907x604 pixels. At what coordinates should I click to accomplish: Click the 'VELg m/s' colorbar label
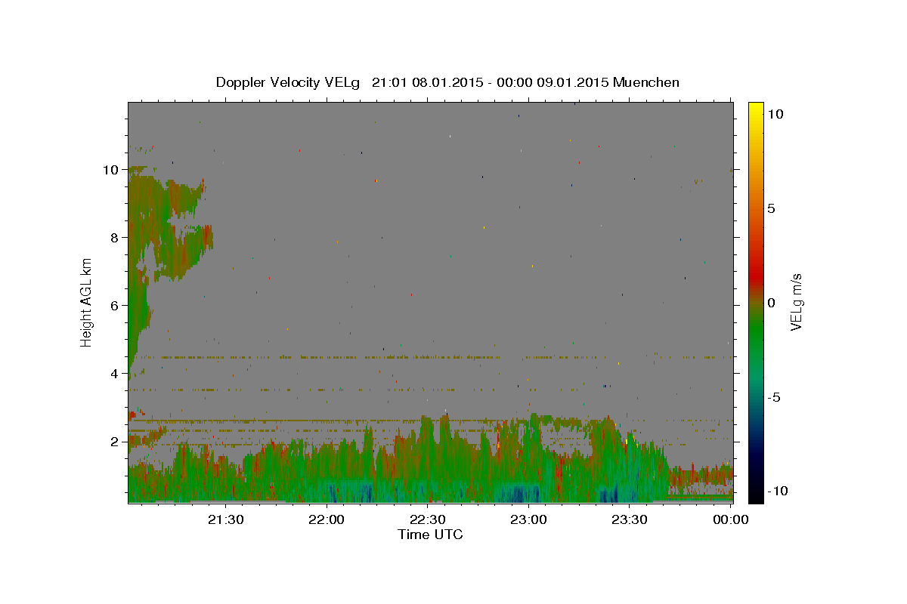796,302
